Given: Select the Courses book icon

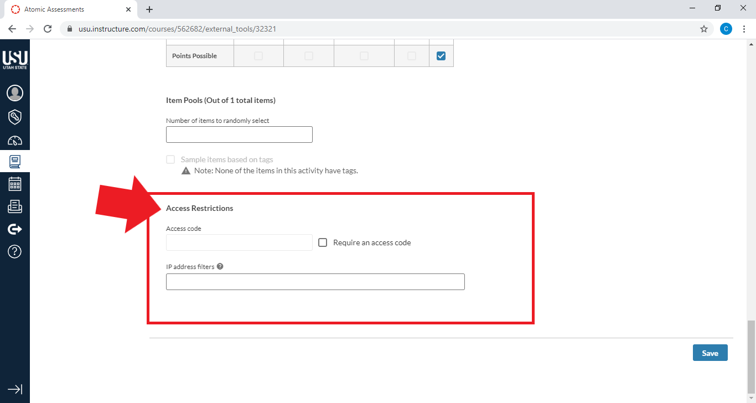Looking at the screenshot, I should tap(15, 162).
